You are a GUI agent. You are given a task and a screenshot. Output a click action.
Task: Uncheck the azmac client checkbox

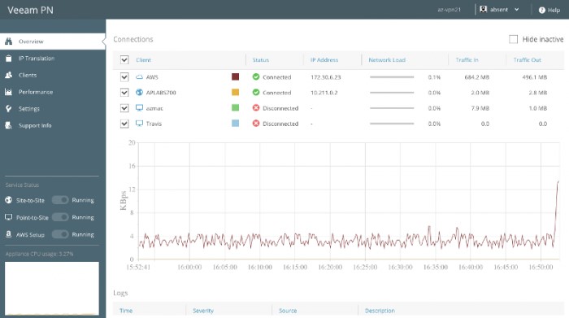click(x=124, y=108)
